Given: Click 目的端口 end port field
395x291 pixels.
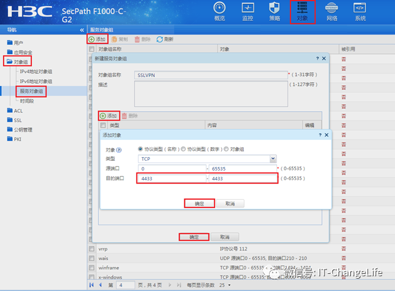Looking at the screenshot, I should click(x=243, y=179).
